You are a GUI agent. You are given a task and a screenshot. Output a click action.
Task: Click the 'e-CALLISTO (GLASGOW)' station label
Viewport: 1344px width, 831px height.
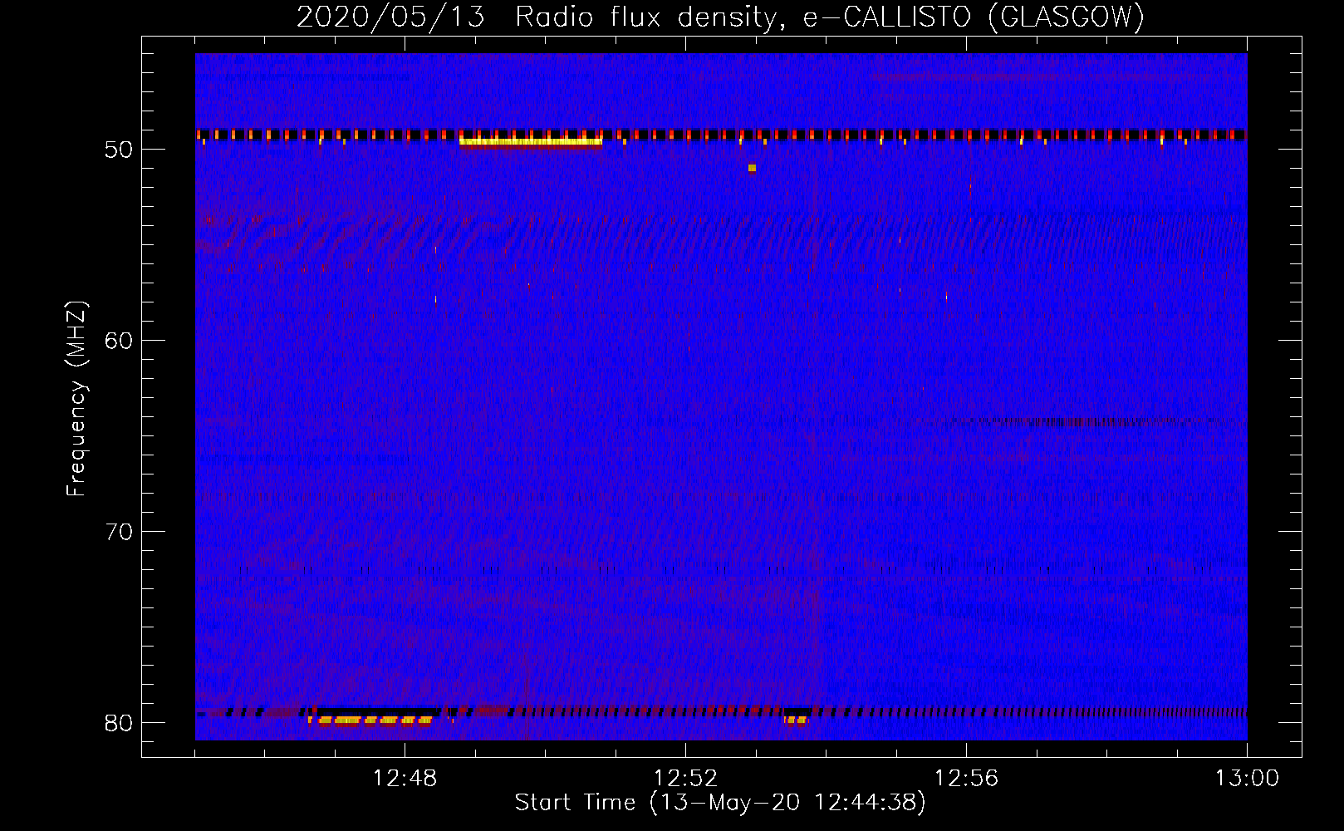(974, 17)
